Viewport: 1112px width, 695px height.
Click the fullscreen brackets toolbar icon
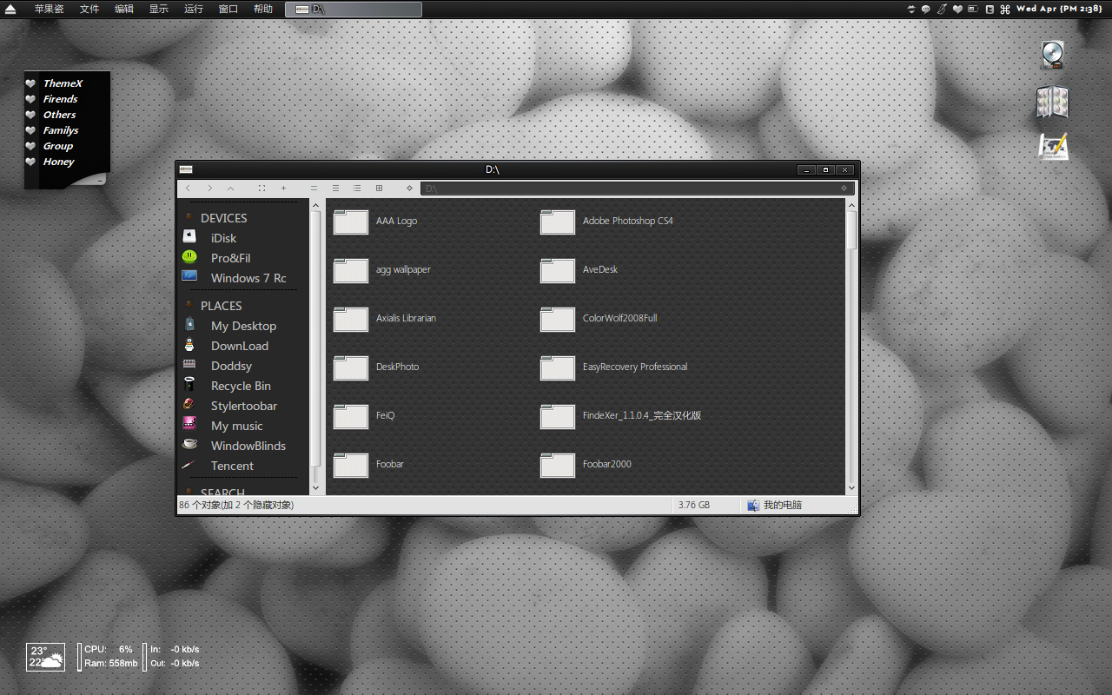pyautogui.click(x=261, y=189)
